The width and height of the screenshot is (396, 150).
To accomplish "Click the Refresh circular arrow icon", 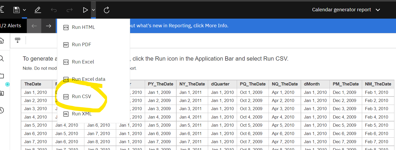I will (106, 10).
